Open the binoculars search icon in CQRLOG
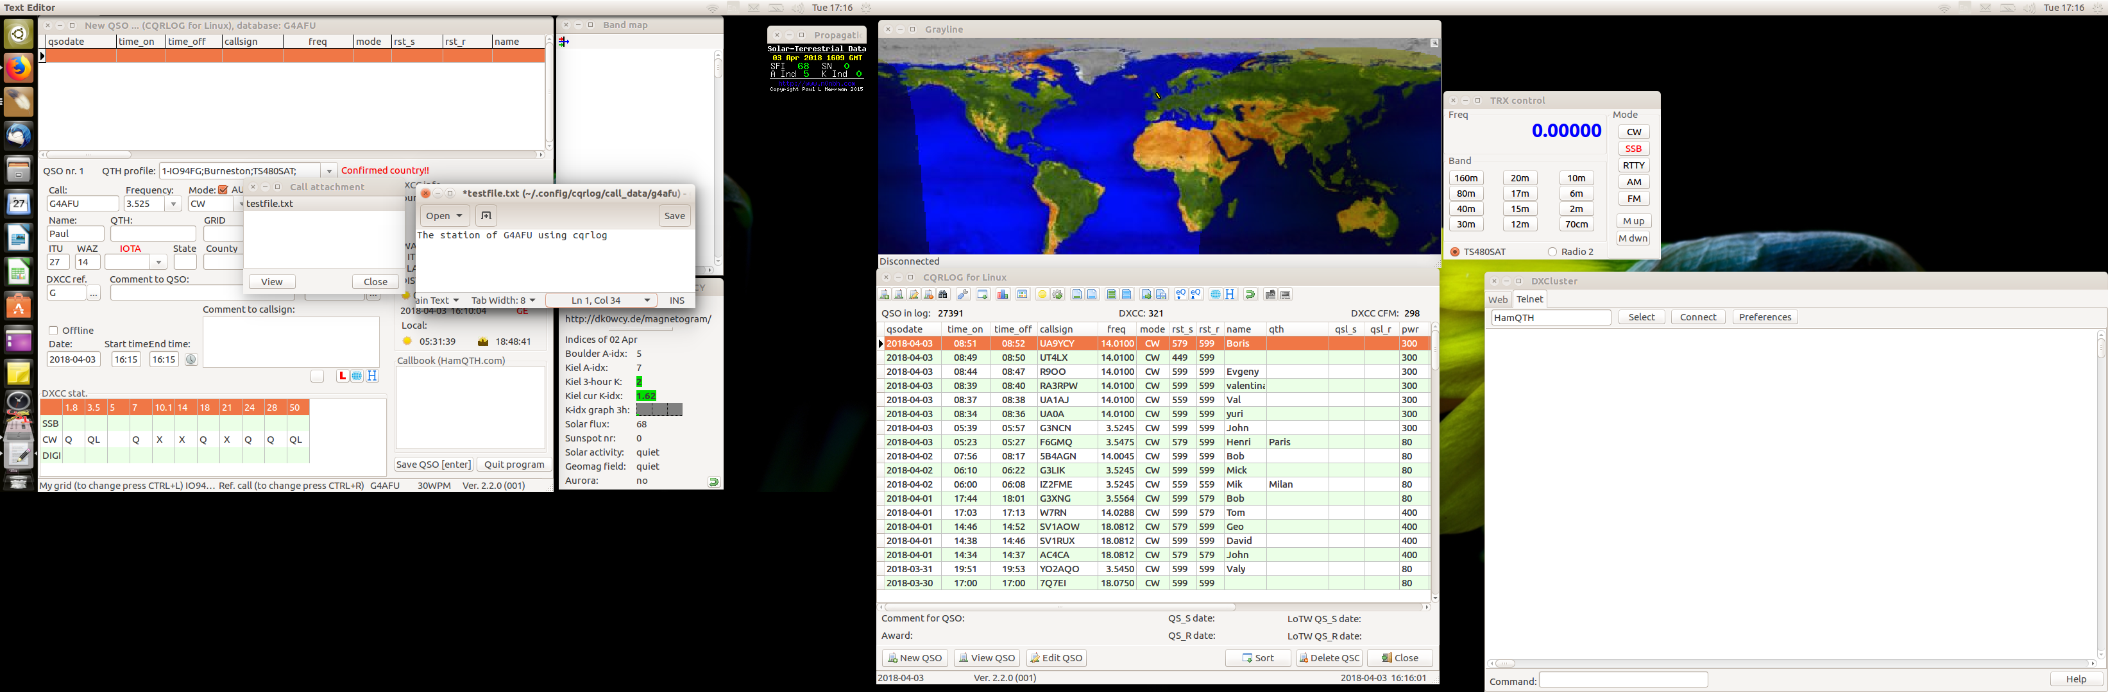Viewport: 2108px width, 692px height. pos(944,294)
